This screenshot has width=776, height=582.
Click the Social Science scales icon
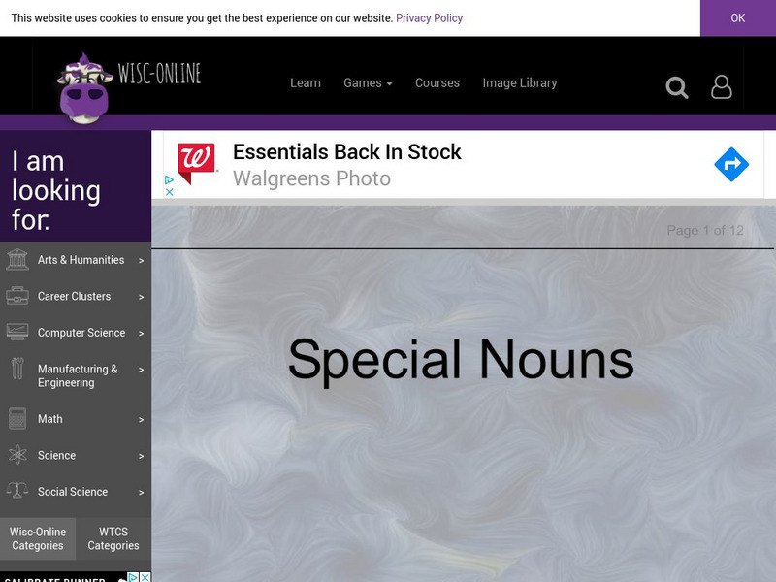point(17,491)
